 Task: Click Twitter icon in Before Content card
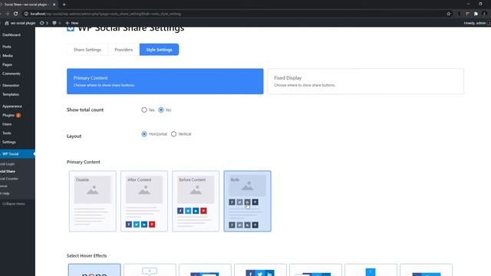[x=188, y=211]
